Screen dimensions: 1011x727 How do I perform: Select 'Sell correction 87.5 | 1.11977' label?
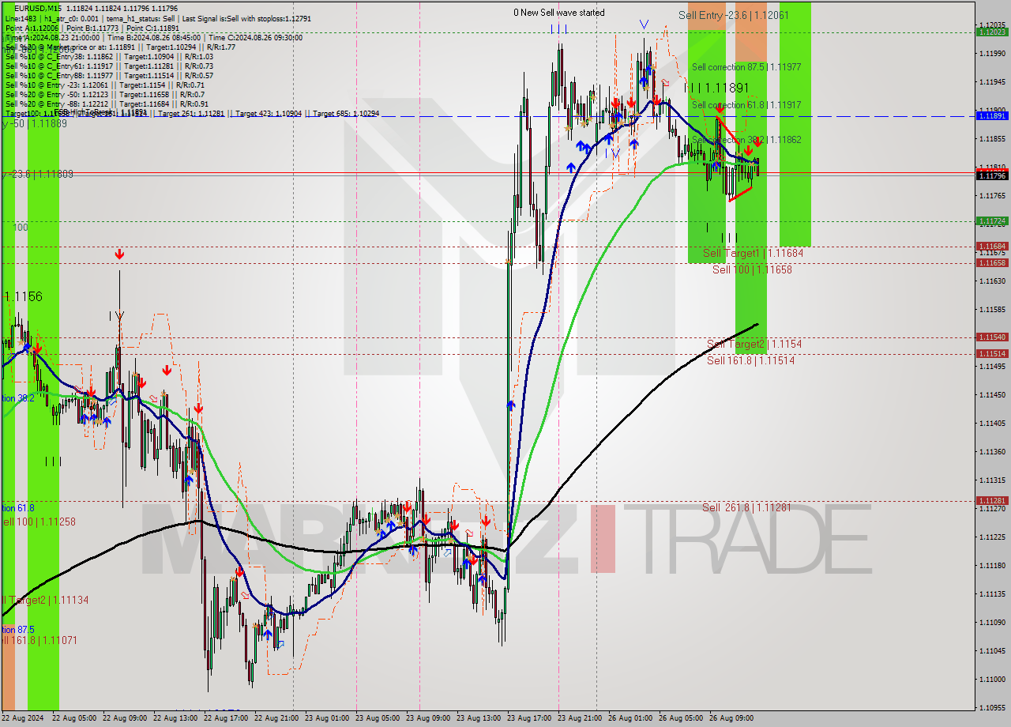click(746, 67)
